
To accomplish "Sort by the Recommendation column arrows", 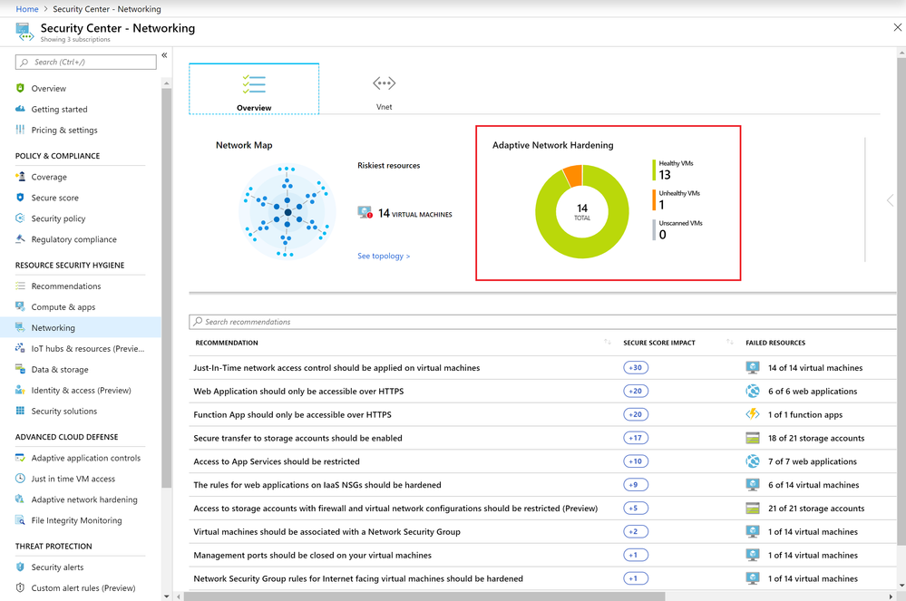I will coord(608,342).
